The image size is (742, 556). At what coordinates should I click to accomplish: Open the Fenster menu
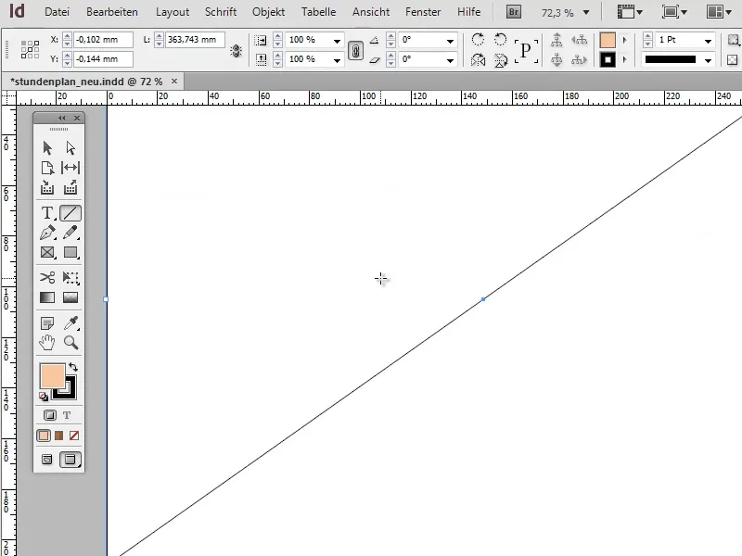coord(423,12)
